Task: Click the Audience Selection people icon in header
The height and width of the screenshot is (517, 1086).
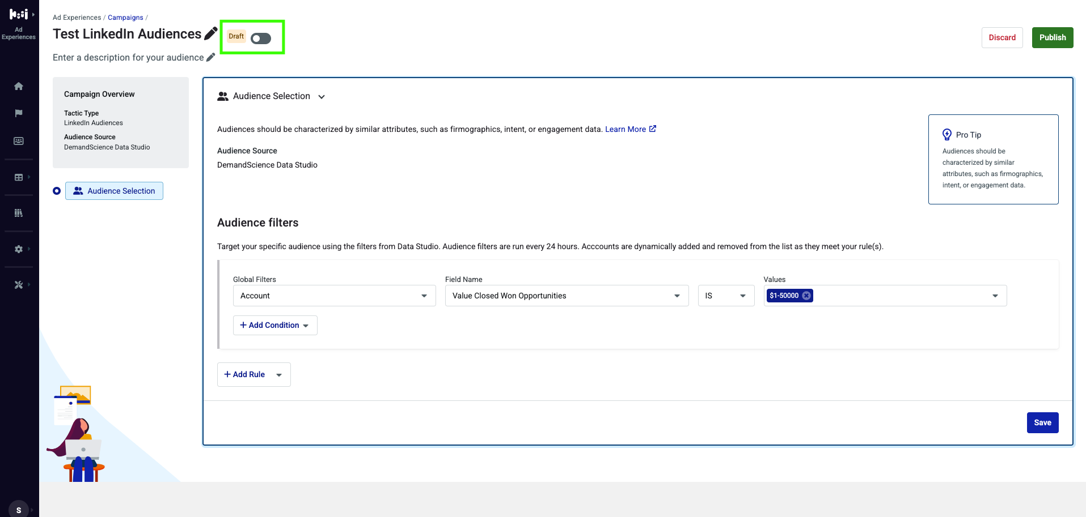Action: click(223, 96)
